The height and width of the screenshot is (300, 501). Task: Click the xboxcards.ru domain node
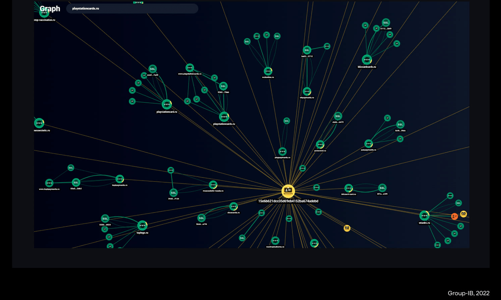[233, 206]
